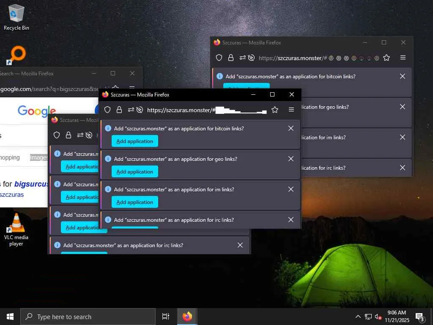
Task: Open the Images tab in Google search window
Action: pos(38,157)
